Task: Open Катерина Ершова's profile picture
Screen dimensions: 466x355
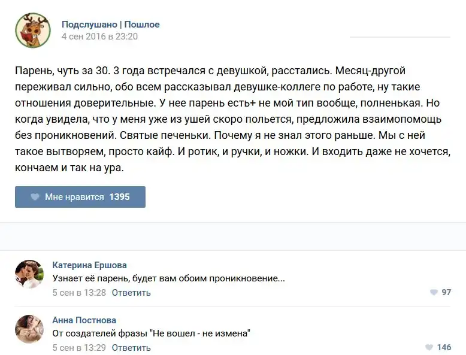Action: (29, 275)
